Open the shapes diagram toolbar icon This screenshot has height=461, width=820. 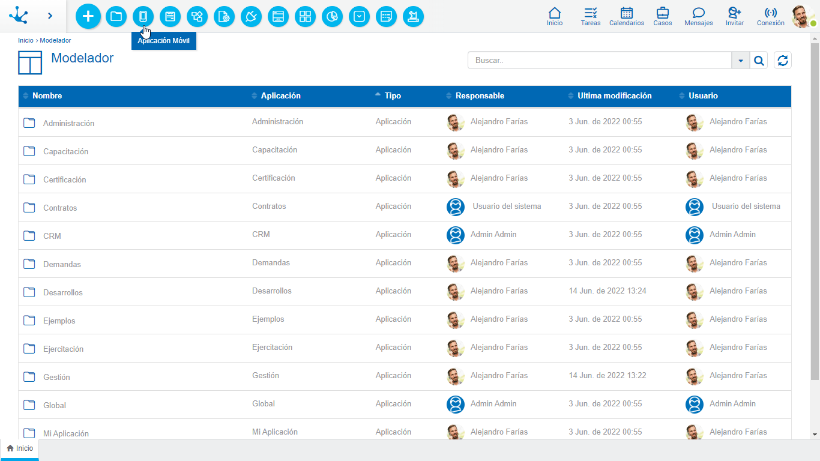coord(197,17)
